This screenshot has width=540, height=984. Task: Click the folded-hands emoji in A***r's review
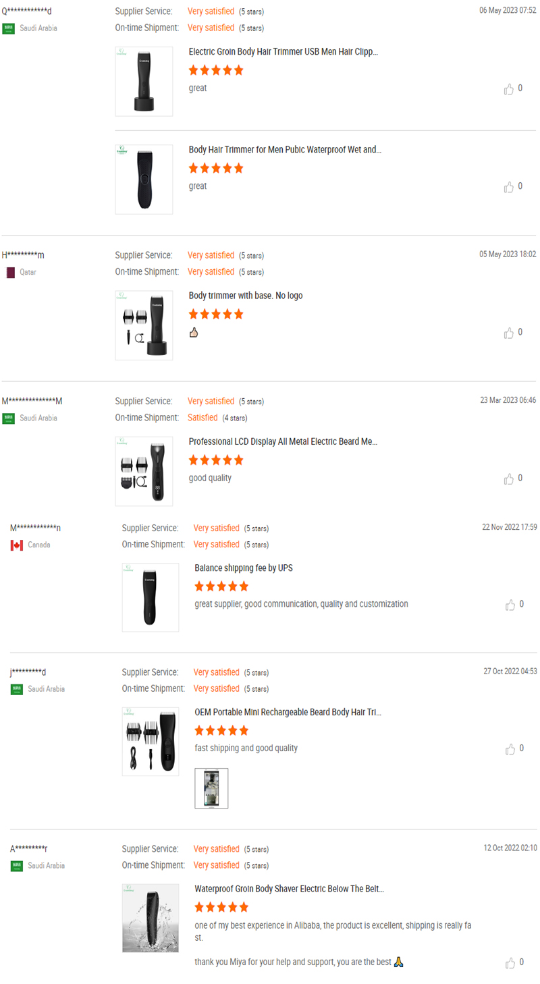398,962
